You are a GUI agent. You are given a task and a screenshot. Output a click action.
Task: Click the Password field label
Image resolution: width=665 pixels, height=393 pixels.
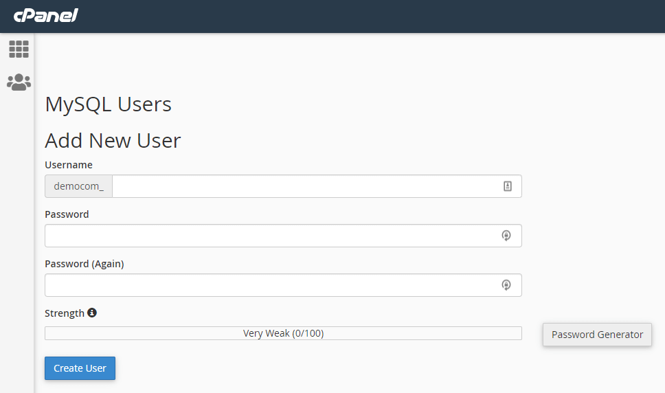tap(67, 214)
